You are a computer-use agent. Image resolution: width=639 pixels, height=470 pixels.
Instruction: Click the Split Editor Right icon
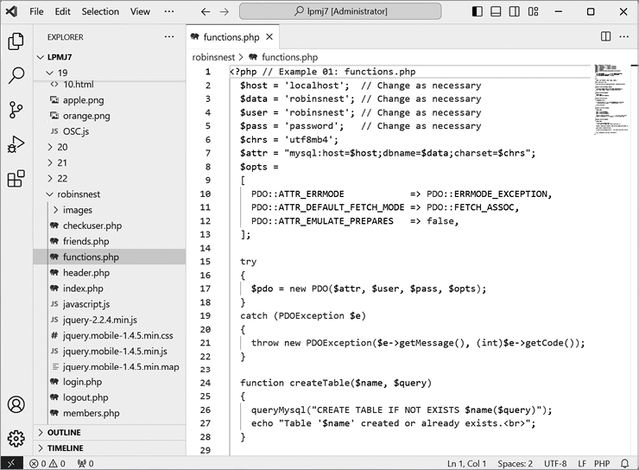(606, 36)
